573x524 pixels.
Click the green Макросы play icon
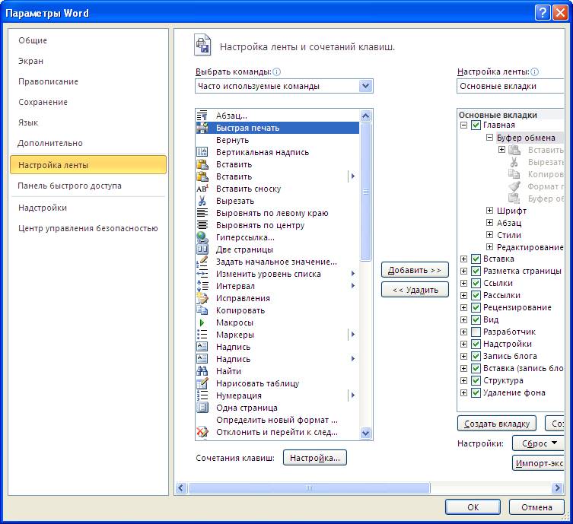point(202,322)
